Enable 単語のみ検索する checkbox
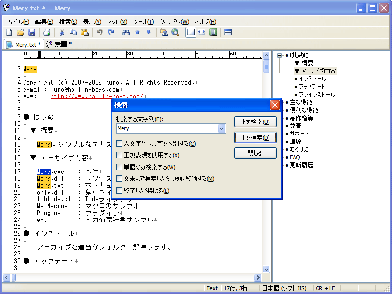 coord(120,167)
